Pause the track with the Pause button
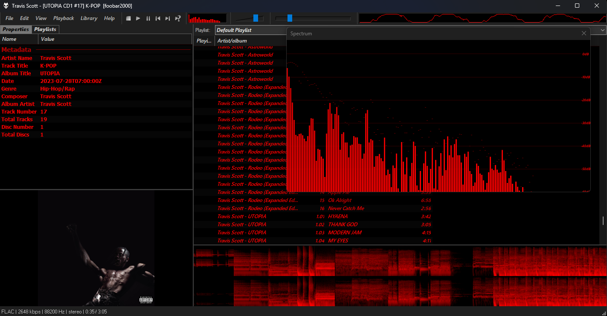The image size is (607, 316). pyautogui.click(x=148, y=18)
